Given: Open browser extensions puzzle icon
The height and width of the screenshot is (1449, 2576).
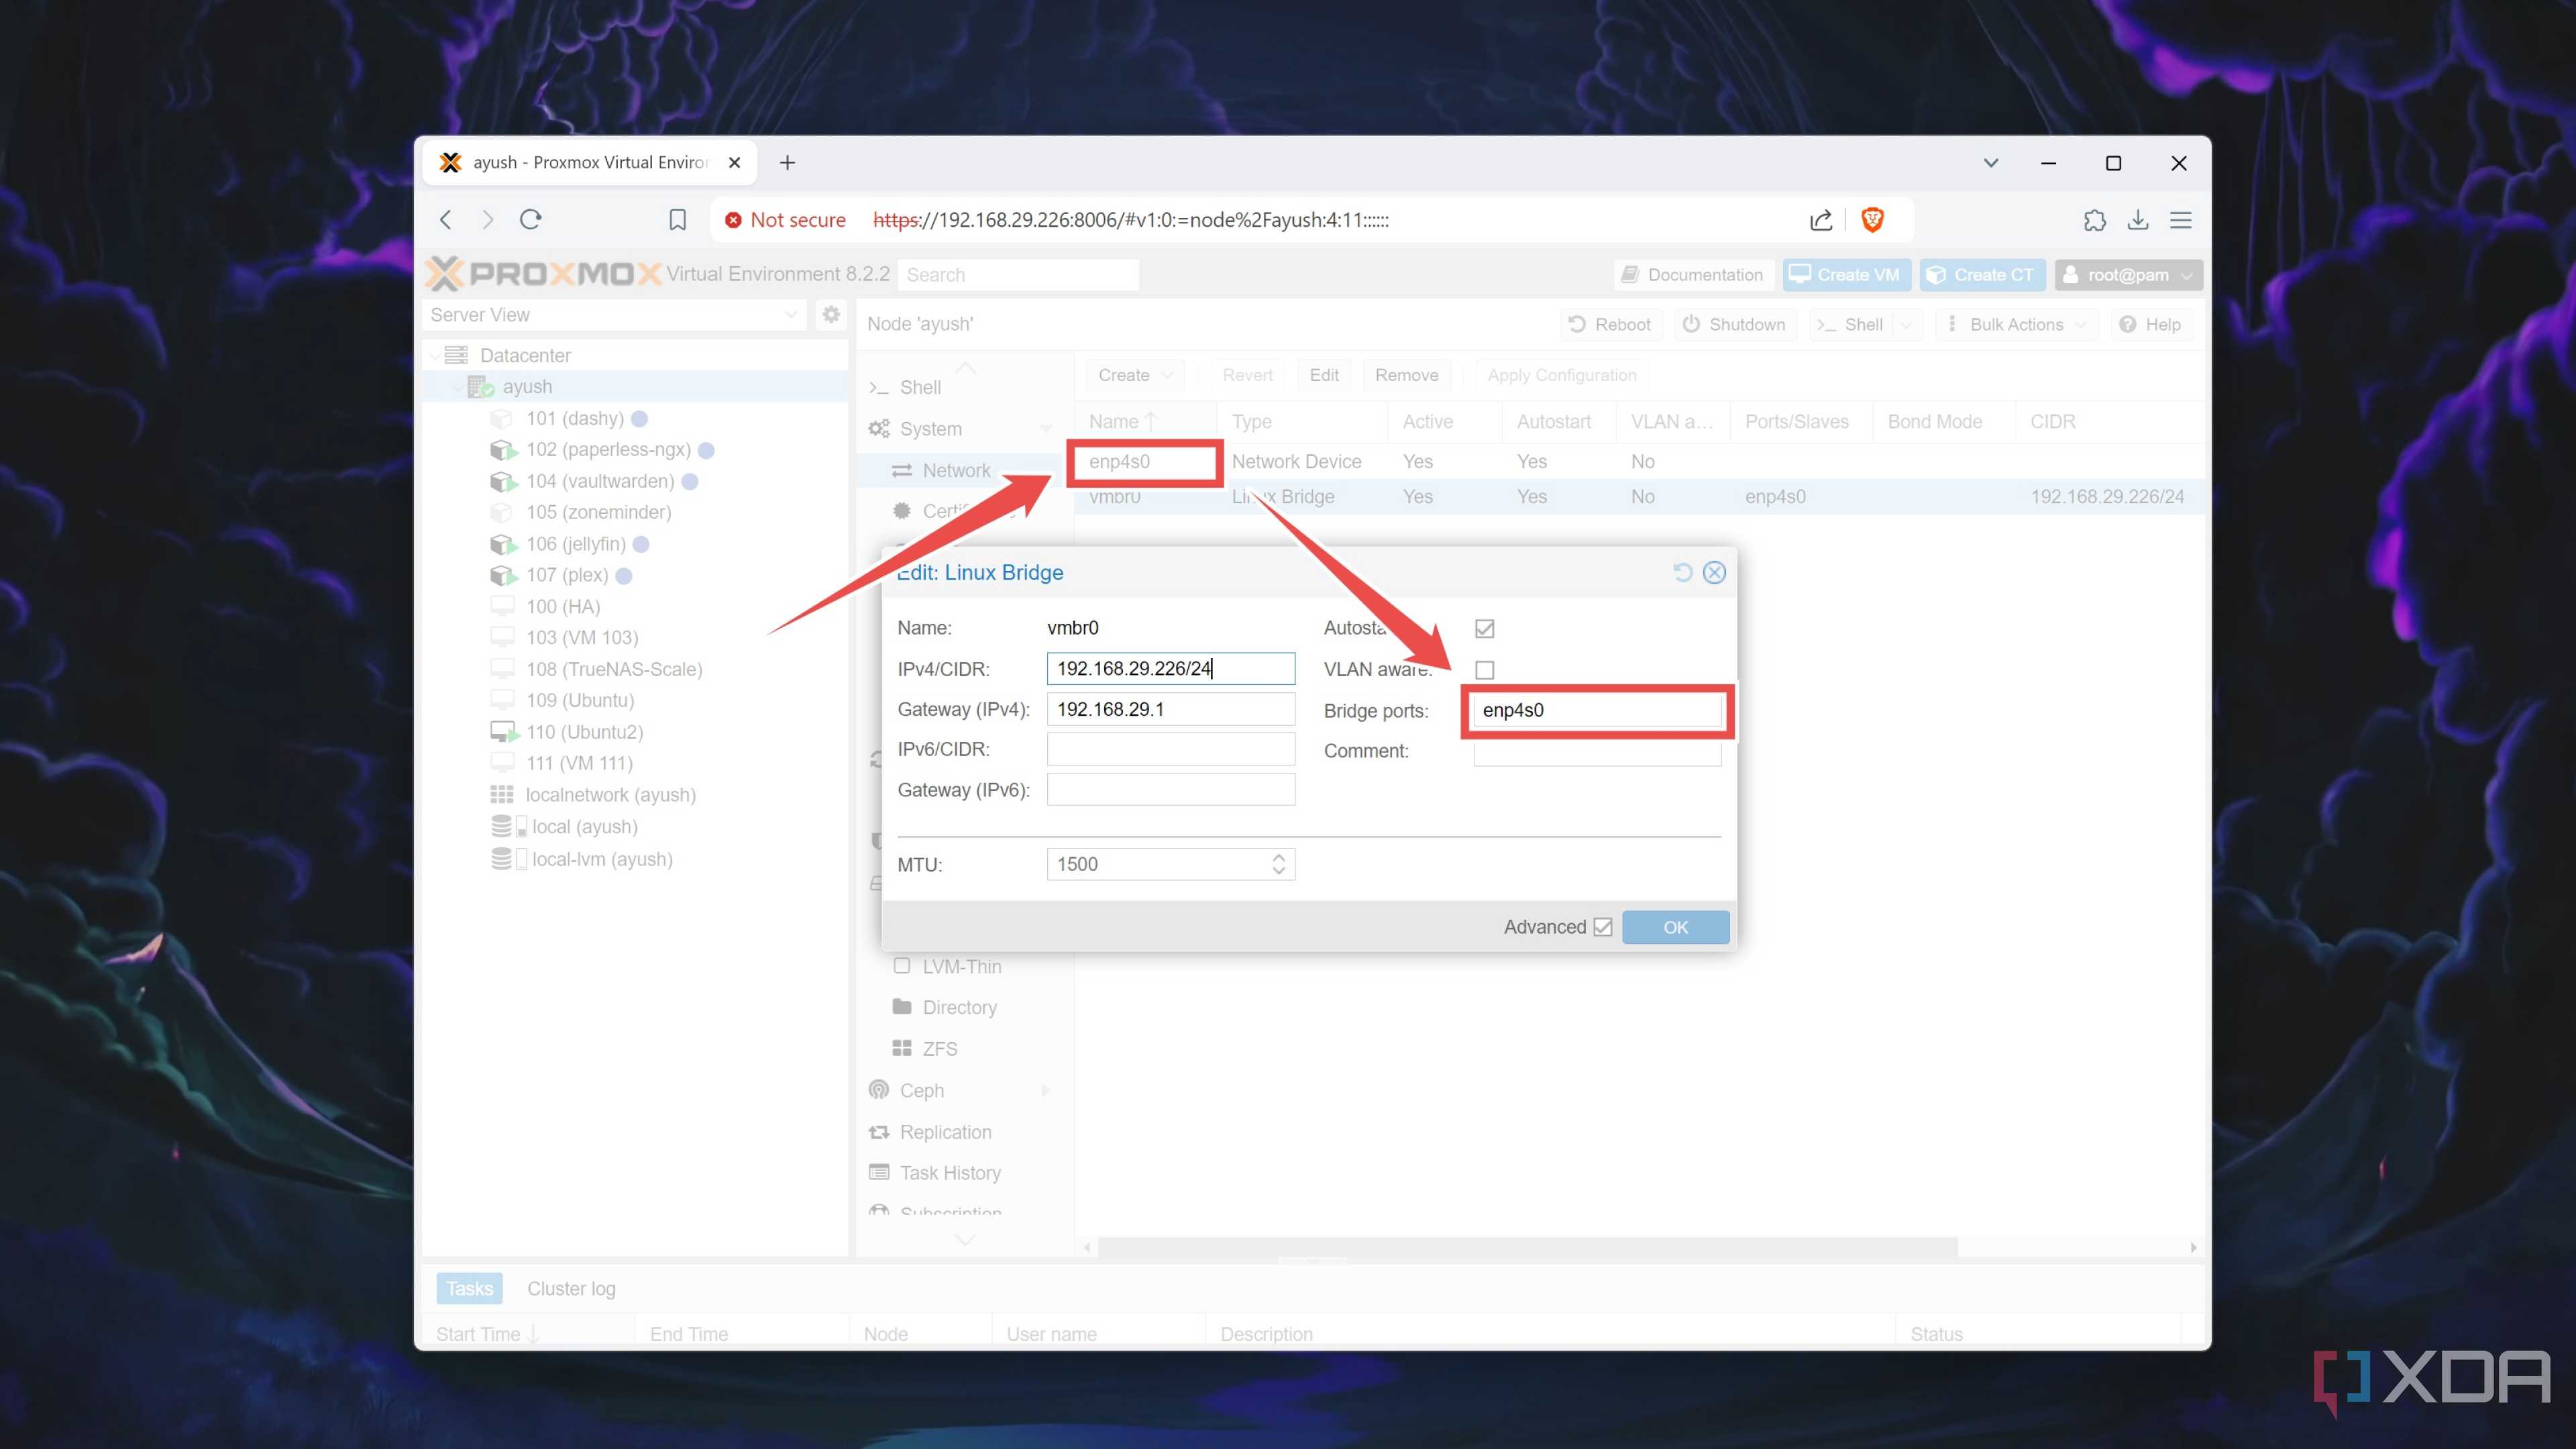Looking at the screenshot, I should click(2094, 219).
